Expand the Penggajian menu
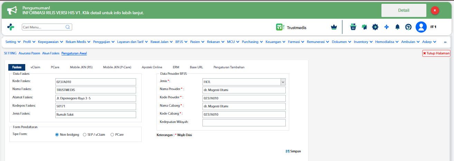 [x=104, y=42]
